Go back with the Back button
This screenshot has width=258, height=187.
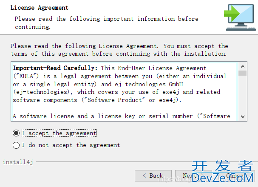(153, 176)
